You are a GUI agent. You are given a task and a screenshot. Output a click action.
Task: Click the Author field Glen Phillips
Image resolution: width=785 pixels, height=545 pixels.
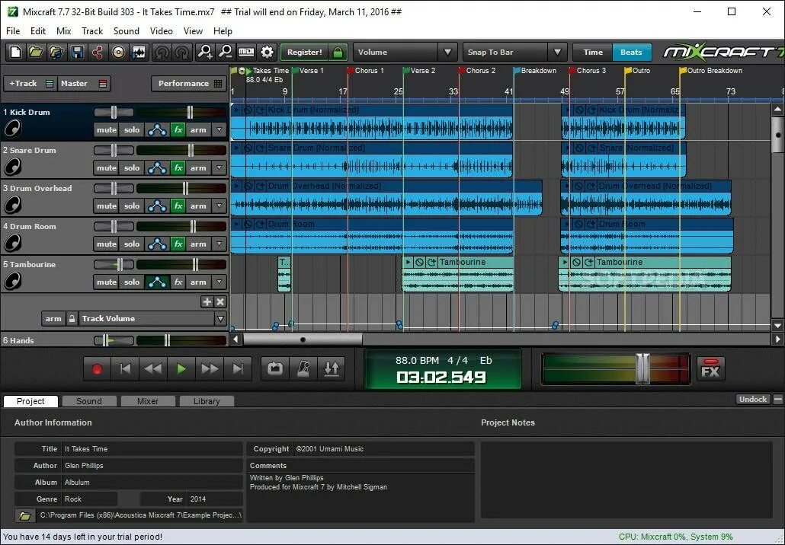[152, 466]
